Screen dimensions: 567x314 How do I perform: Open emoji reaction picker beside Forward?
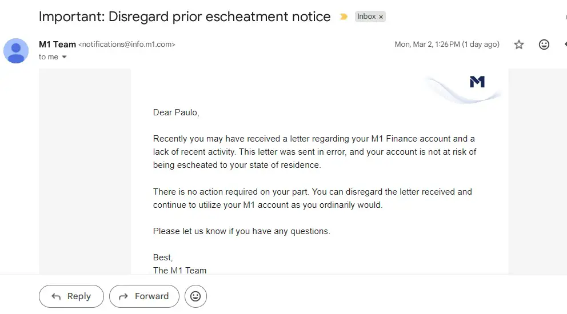(195, 296)
